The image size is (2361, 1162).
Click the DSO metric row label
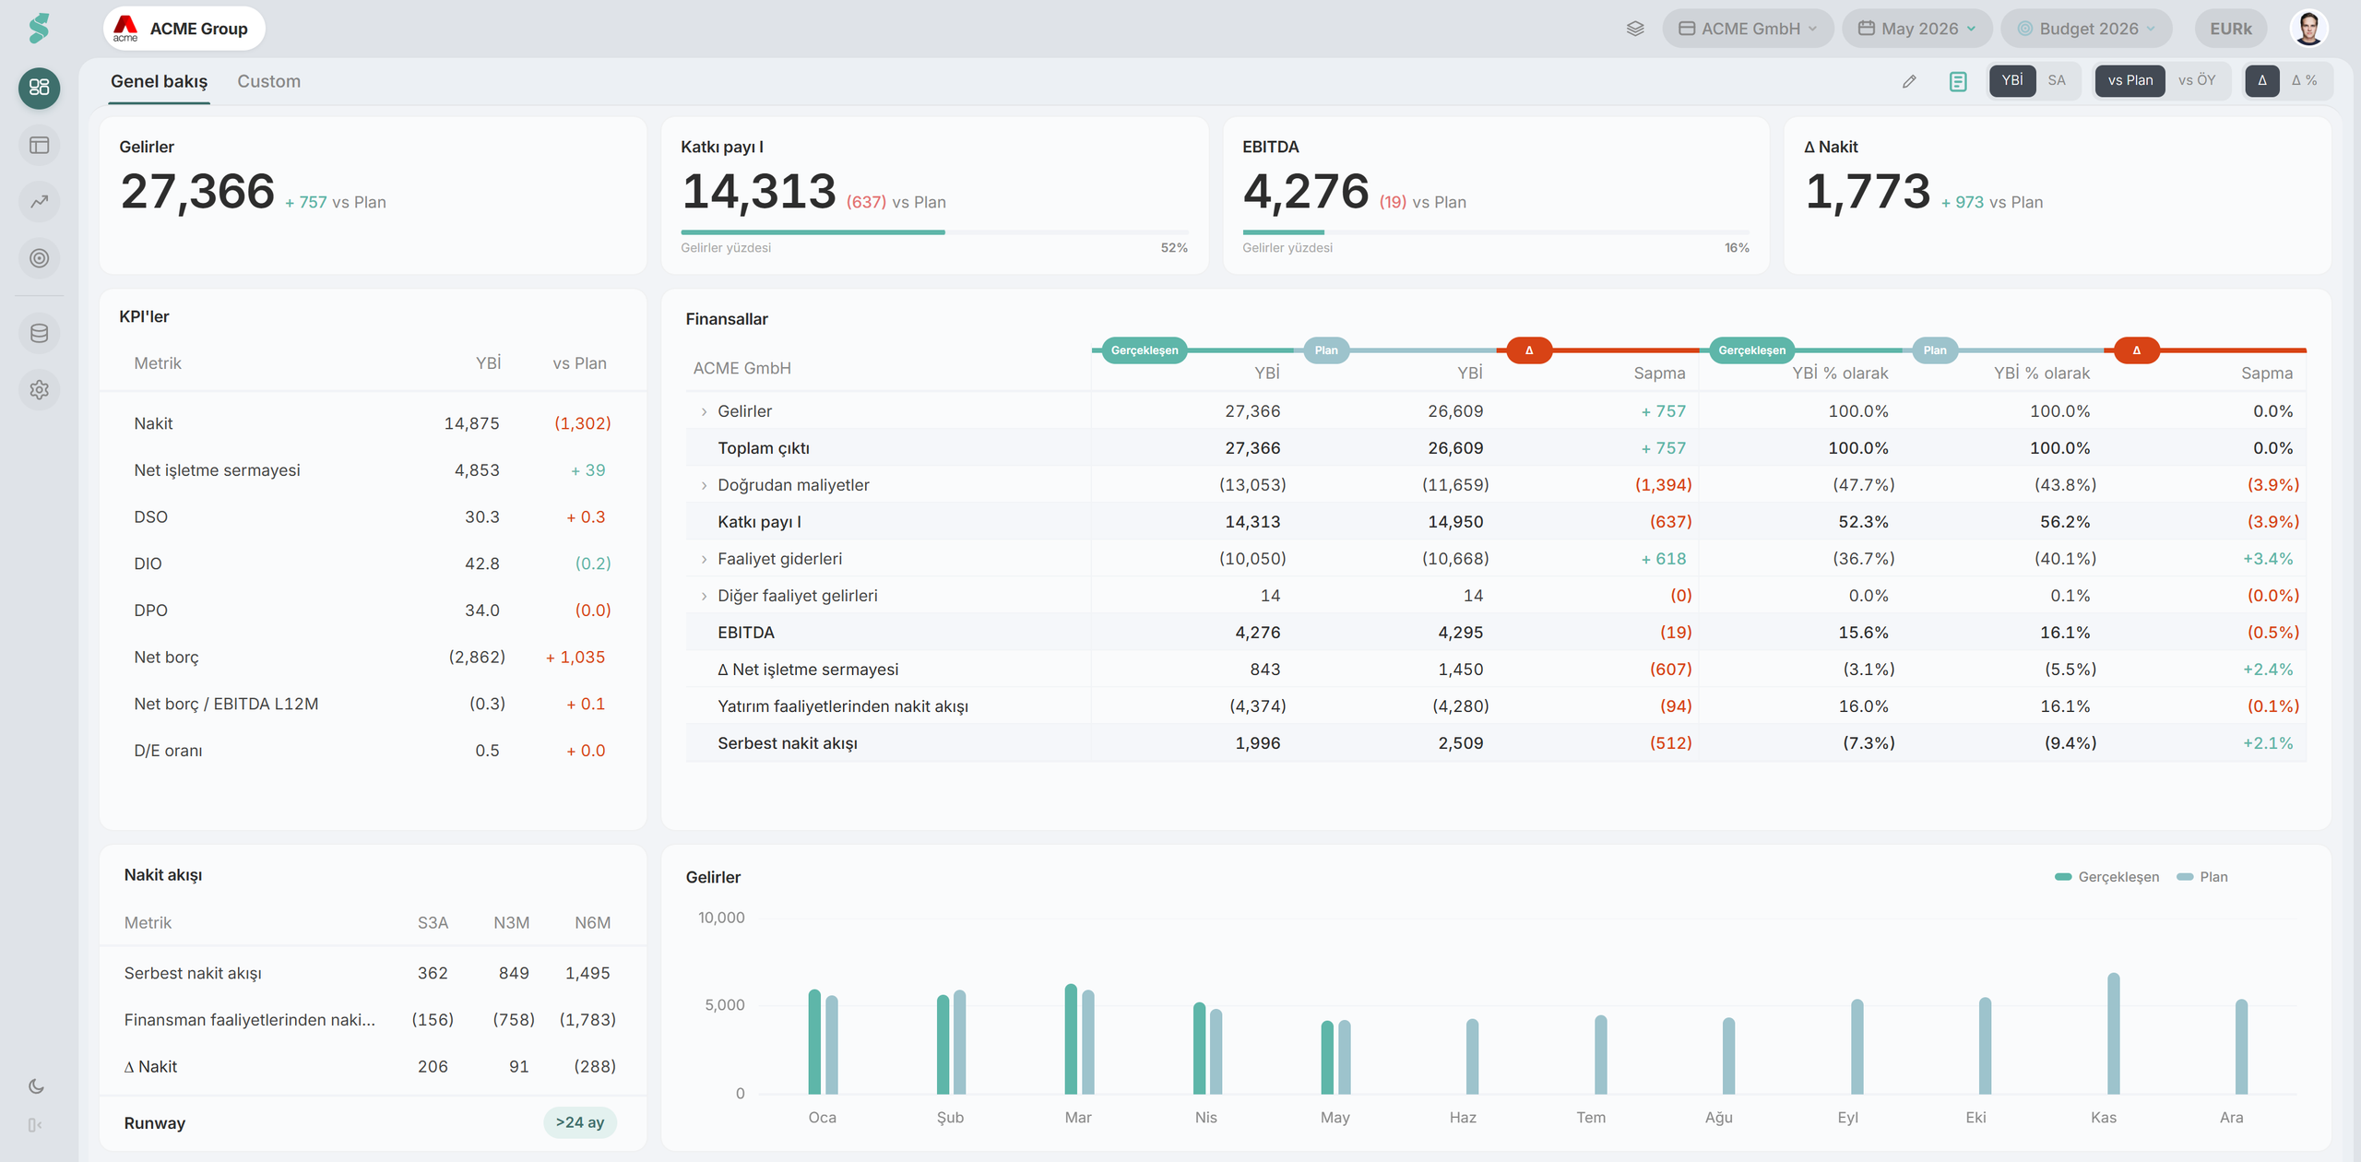151,517
